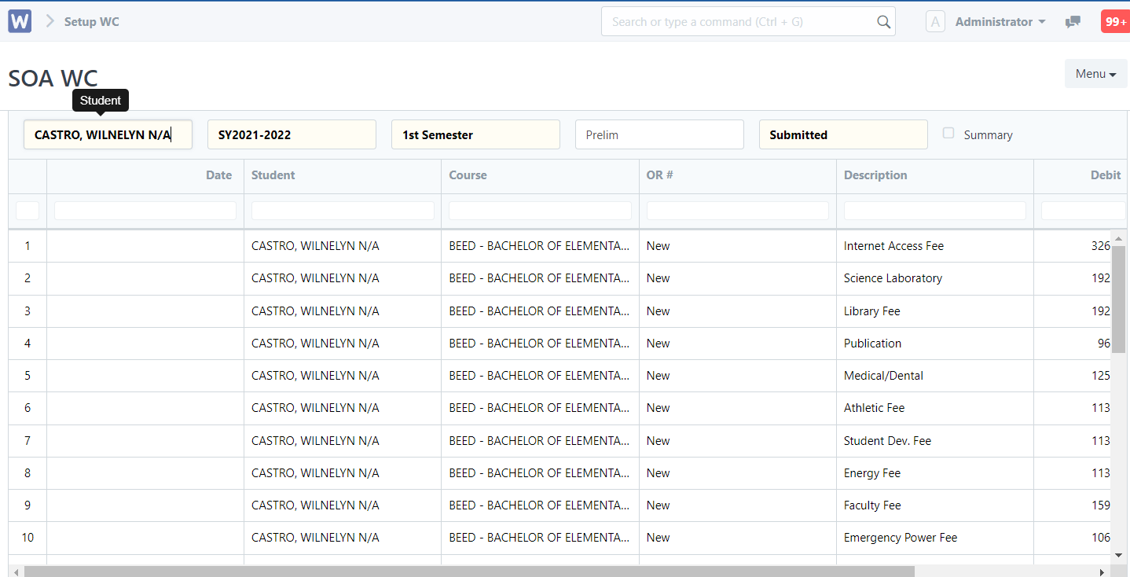Open the Menu dropdown
The height and width of the screenshot is (577, 1130).
pyautogui.click(x=1095, y=73)
